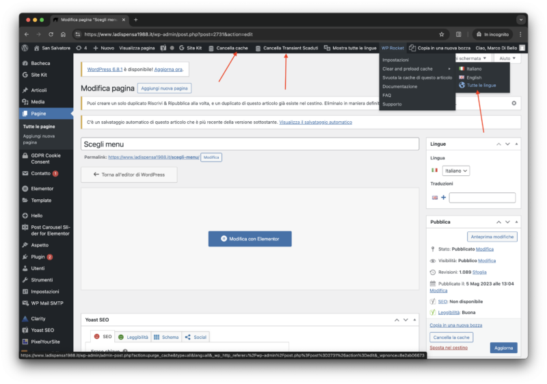Click Mostra tutte le lingue

click(350, 48)
